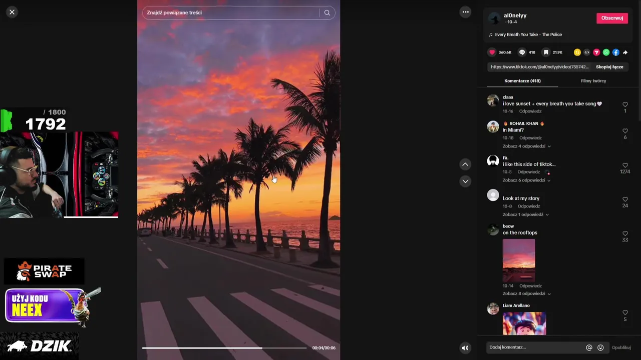Viewport: 641px width, 360px height.
Task: Click the yellow repost icon
Action: pos(577,52)
